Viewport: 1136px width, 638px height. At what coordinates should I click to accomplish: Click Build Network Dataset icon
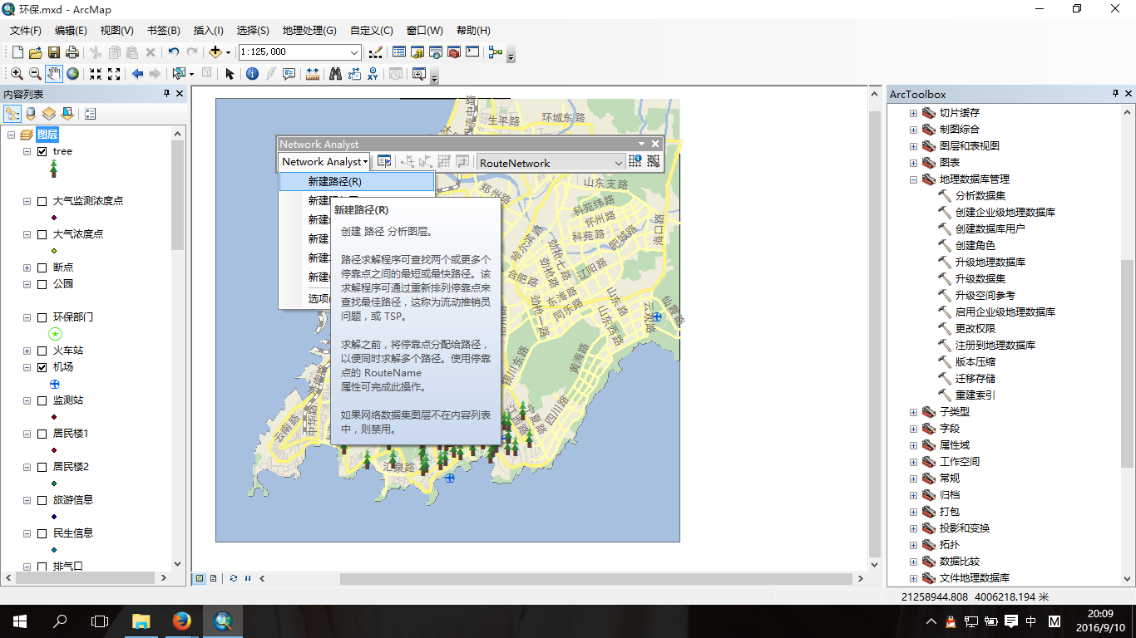(654, 162)
